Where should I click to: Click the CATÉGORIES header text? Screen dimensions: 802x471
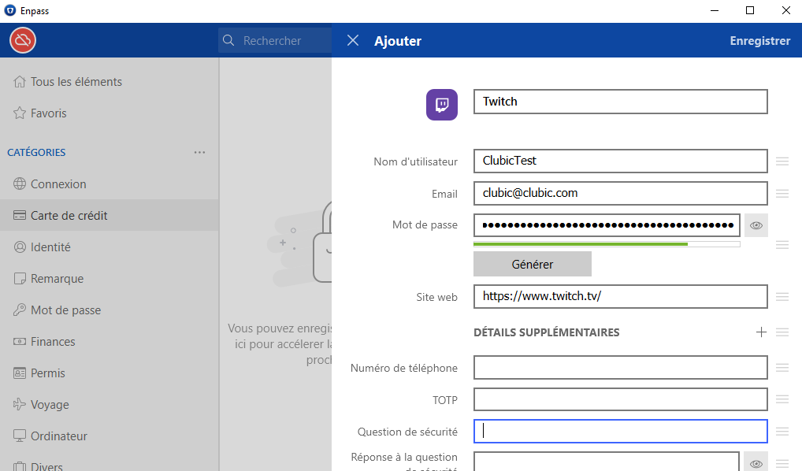tap(36, 152)
